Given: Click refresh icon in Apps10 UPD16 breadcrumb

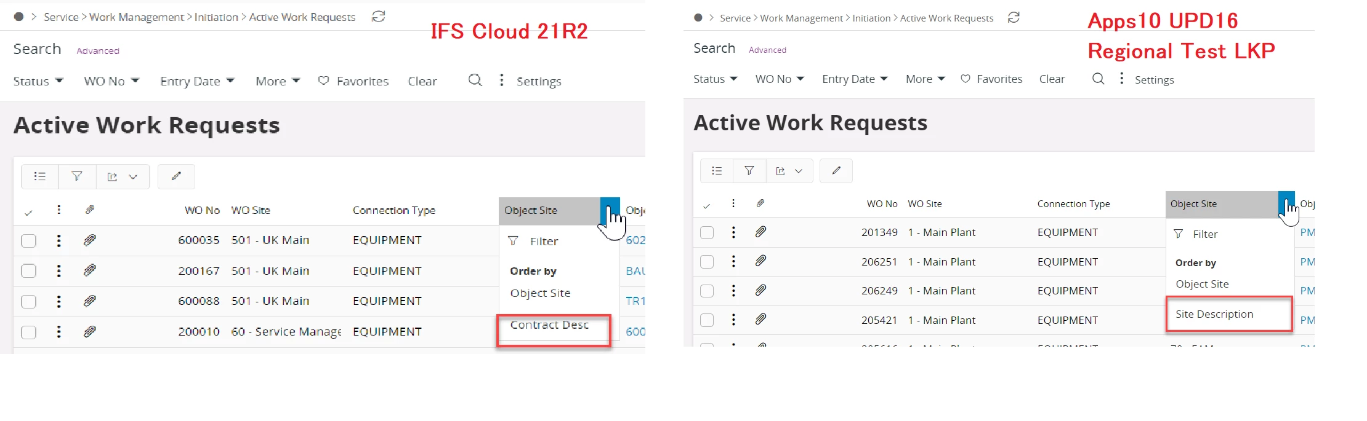Looking at the screenshot, I should pyautogui.click(x=1014, y=18).
